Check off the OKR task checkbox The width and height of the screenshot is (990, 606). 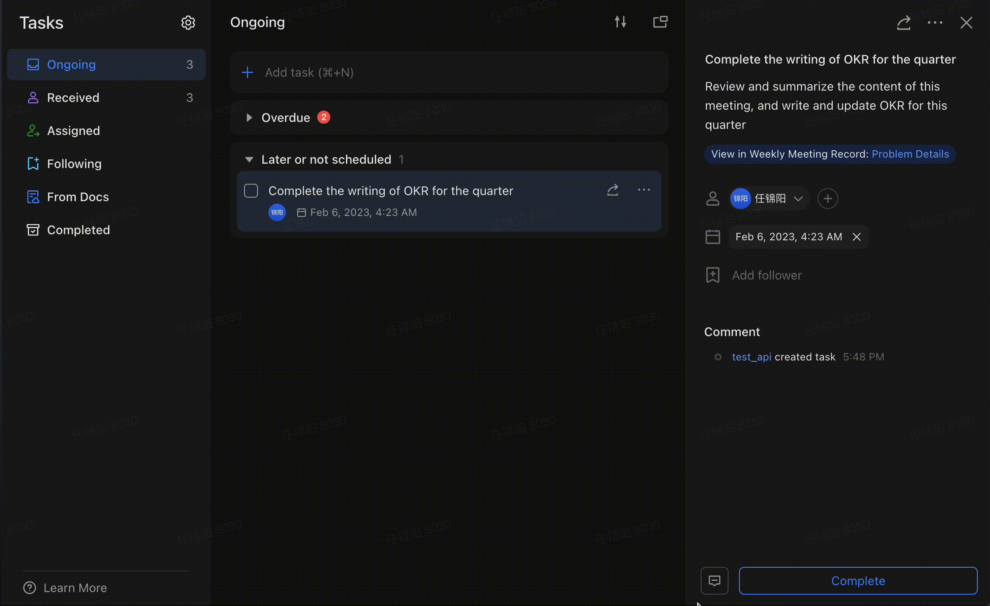point(251,191)
